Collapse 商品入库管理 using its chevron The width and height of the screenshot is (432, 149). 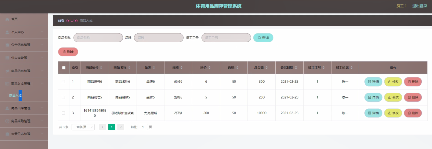(x=42, y=83)
